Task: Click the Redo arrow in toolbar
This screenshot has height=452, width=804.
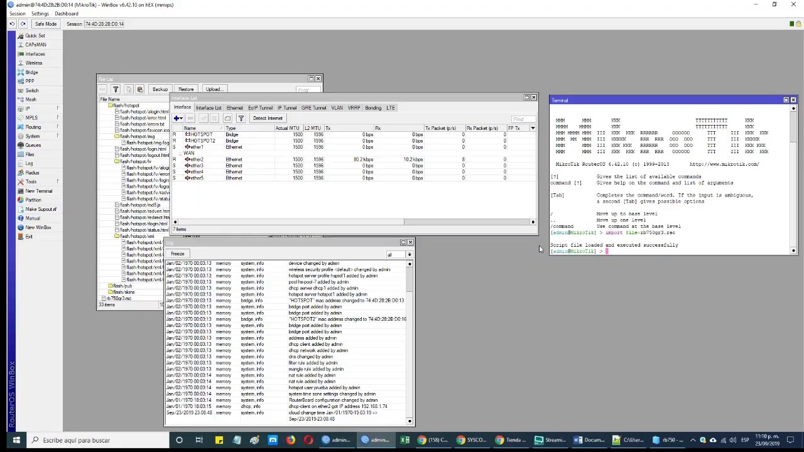Action: pyautogui.click(x=23, y=24)
